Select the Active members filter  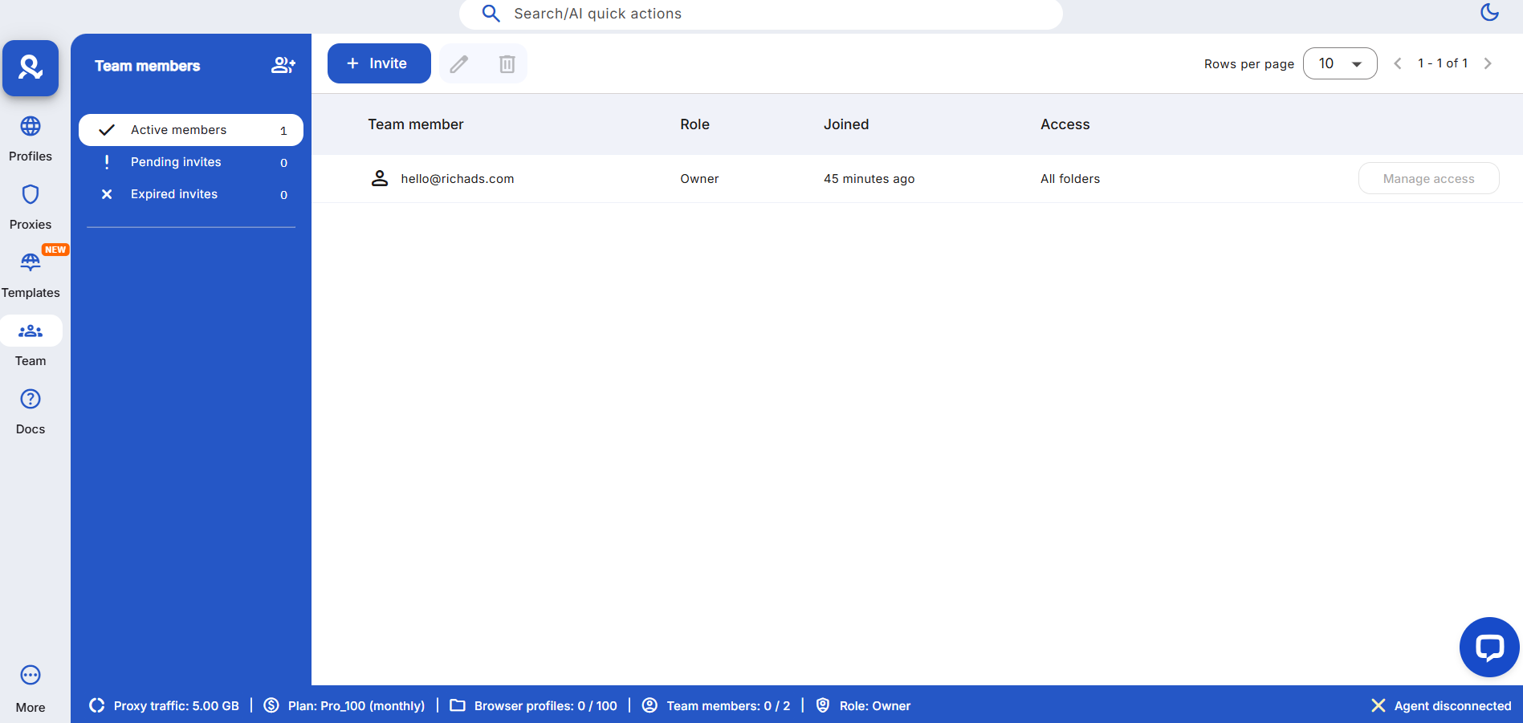click(191, 130)
